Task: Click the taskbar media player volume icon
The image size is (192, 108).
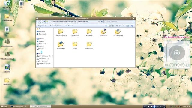Action: (160, 106)
